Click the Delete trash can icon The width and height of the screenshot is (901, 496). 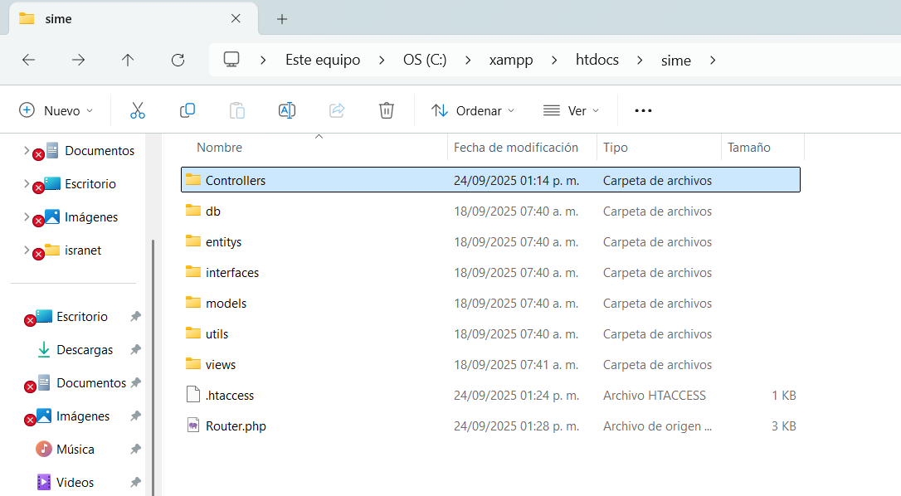(x=386, y=110)
